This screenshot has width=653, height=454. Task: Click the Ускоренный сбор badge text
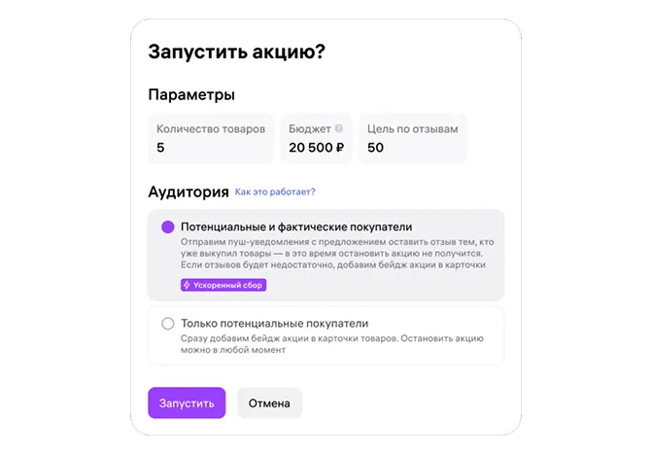tap(227, 285)
